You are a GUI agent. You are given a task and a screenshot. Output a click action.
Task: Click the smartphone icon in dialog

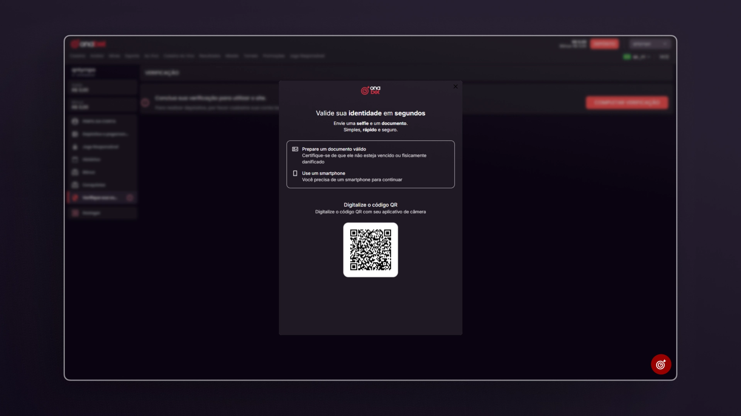pos(295,173)
